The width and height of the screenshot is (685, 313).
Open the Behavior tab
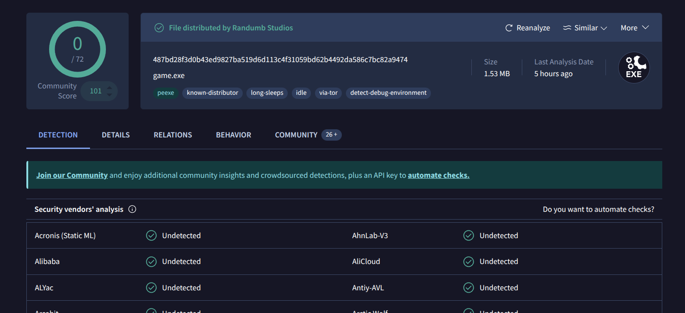(233, 135)
